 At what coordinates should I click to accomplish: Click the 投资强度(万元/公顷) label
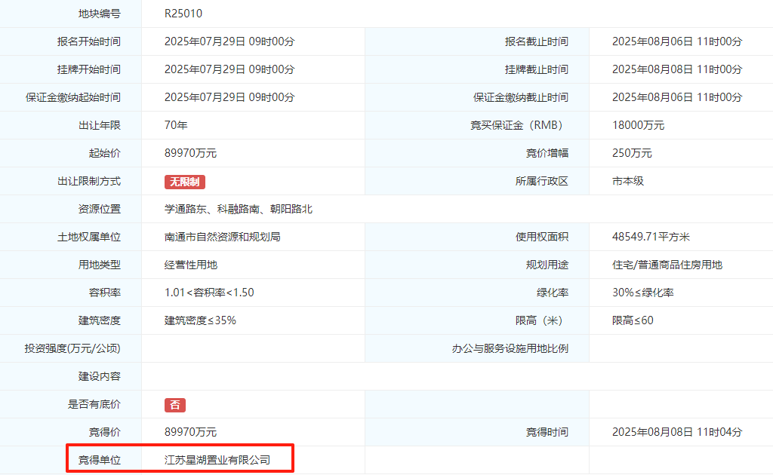(x=72, y=348)
